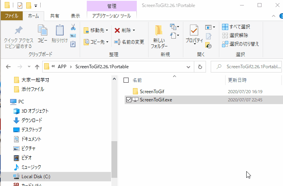The width and height of the screenshot is (283, 186).
Task: Sort by the 更新日時 column header
Action: [x=237, y=80]
